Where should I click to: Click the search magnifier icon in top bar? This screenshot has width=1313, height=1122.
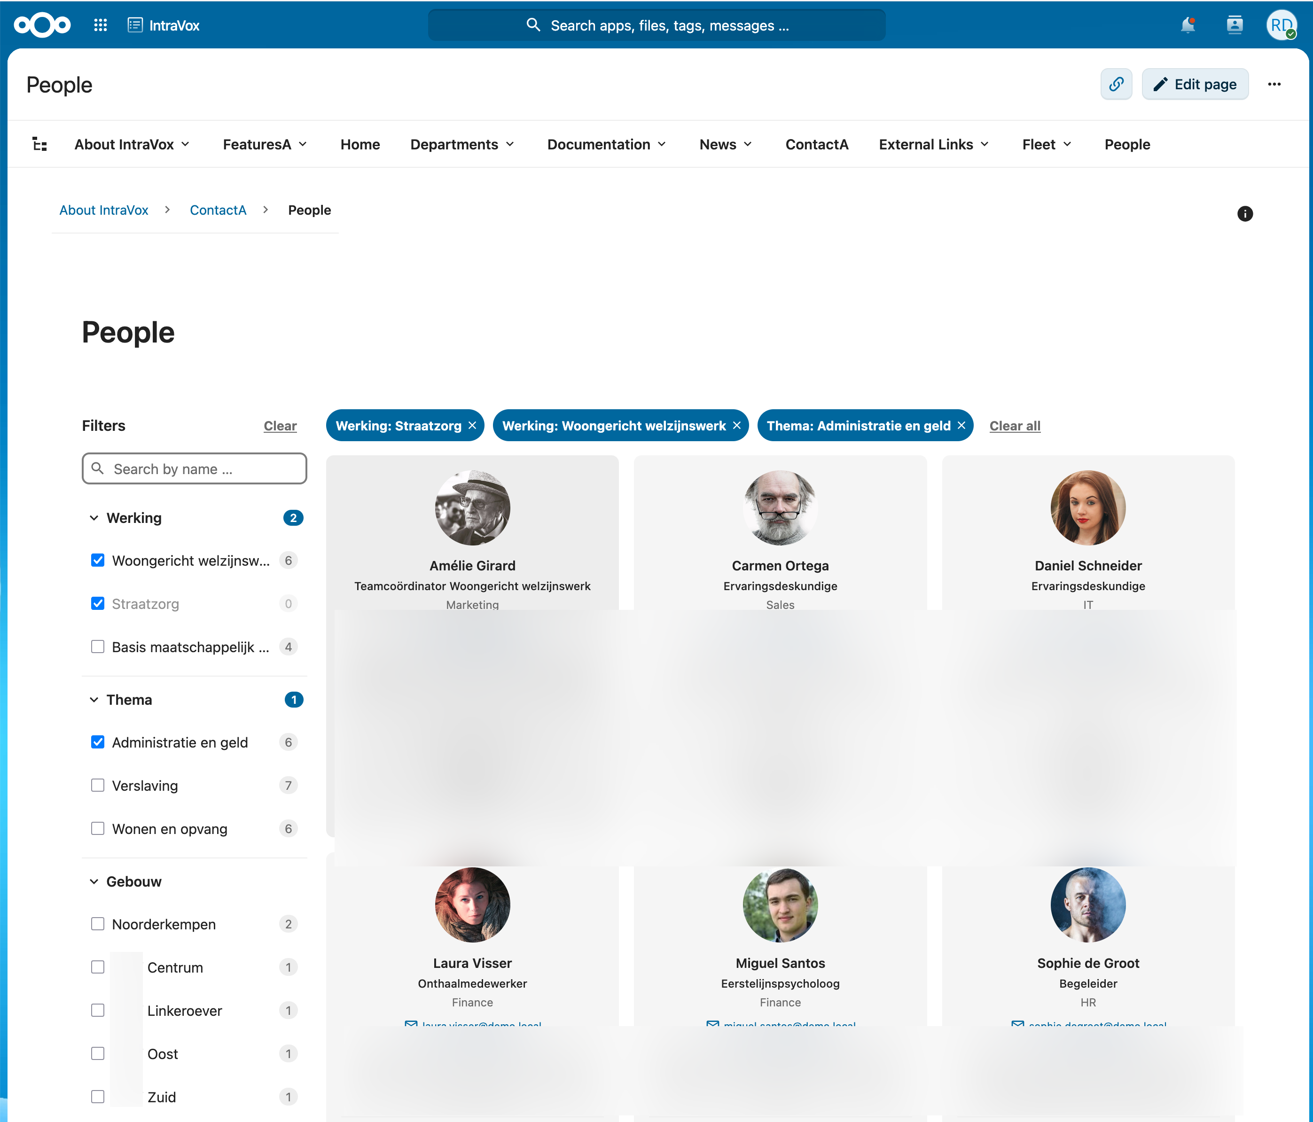(x=533, y=25)
